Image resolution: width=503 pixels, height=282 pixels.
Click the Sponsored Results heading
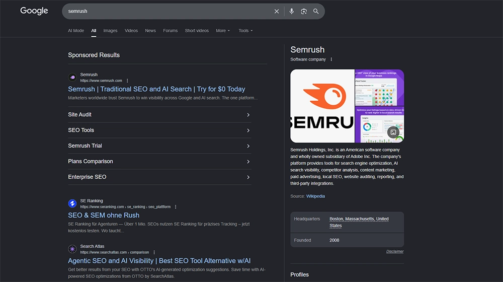click(x=94, y=55)
